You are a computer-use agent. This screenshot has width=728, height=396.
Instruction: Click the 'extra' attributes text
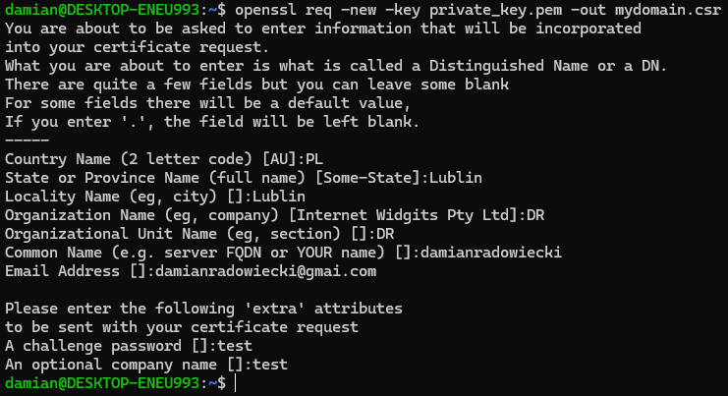point(260,309)
